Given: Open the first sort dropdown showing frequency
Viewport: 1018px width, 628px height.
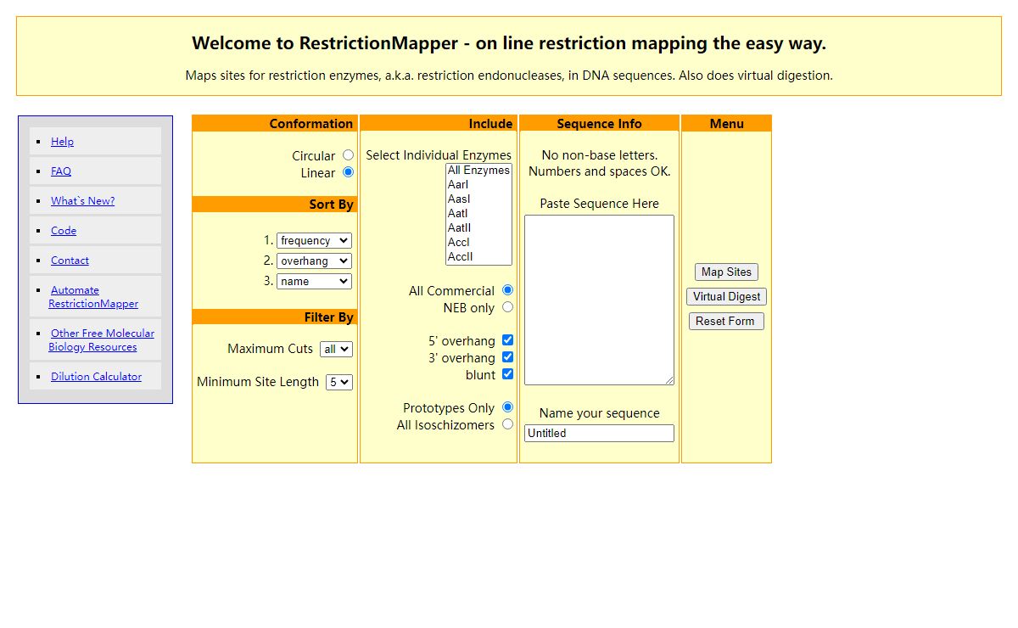Looking at the screenshot, I should click(x=314, y=241).
